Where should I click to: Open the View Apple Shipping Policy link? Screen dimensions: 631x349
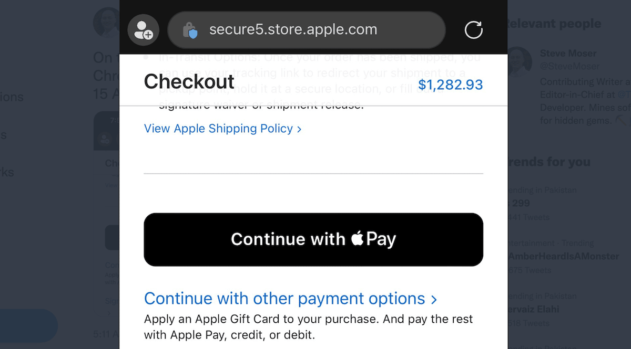pyautogui.click(x=218, y=129)
